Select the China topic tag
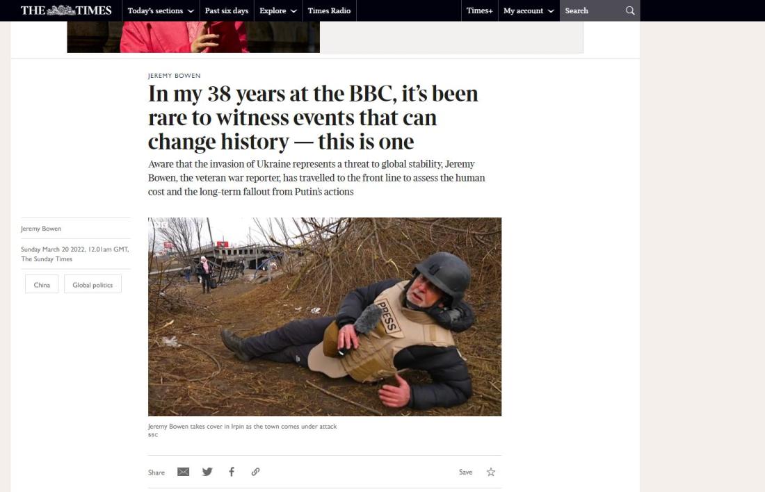The height and width of the screenshot is (492, 765). point(42,284)
